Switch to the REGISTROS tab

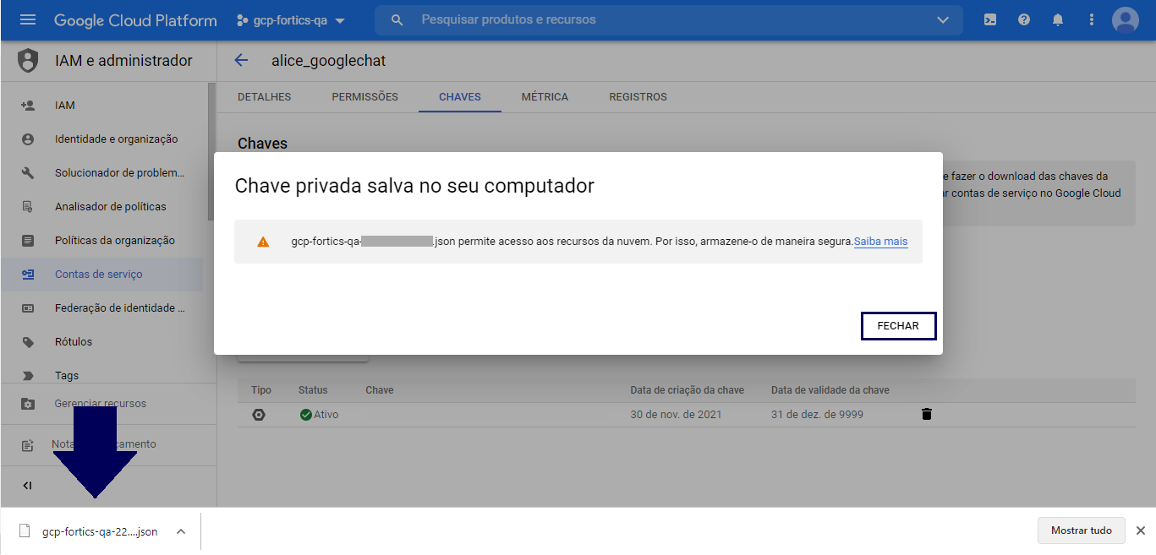(x=638, y=97)
